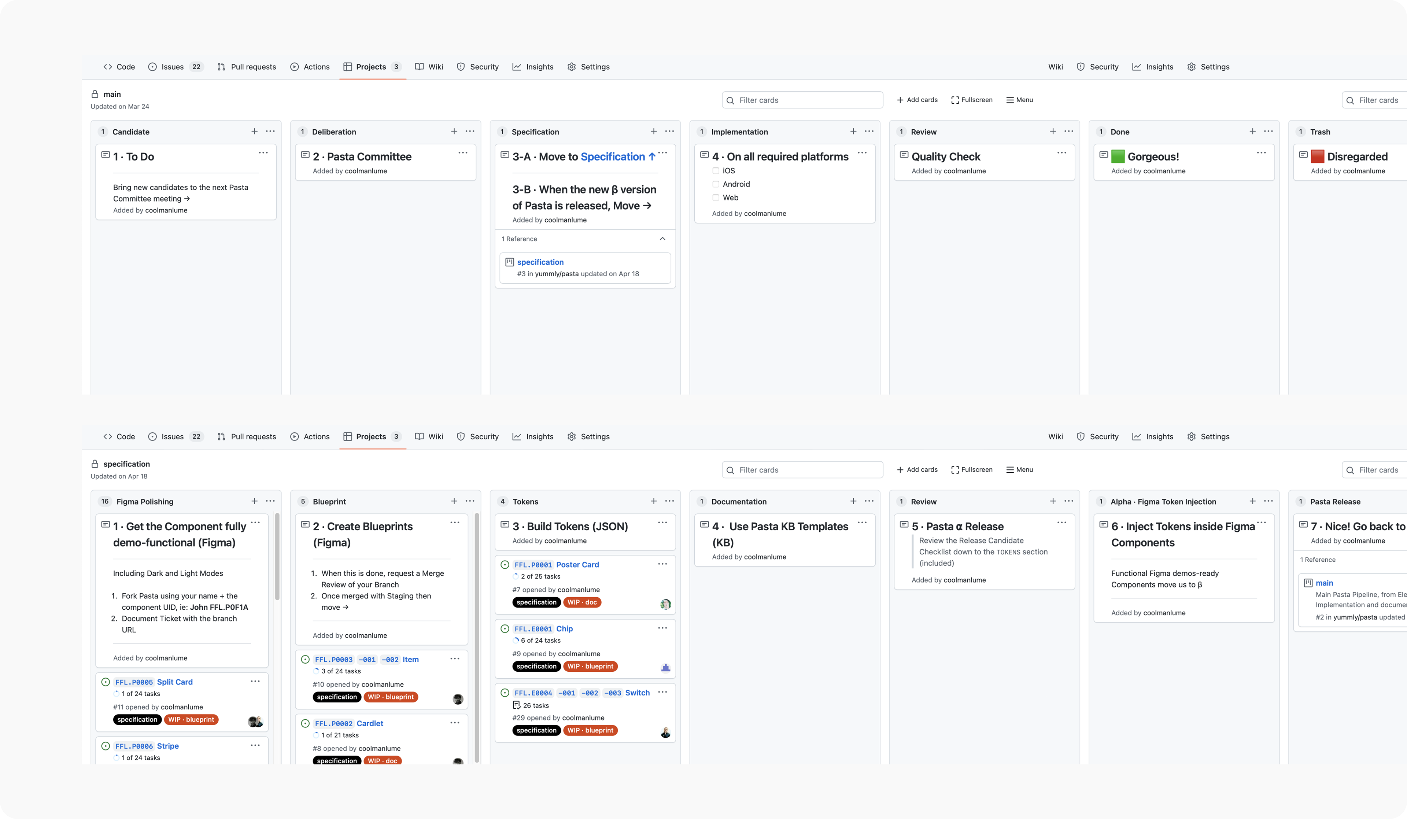The width and height of the screenshot is (1407, 819).
Task: Open Chip issue options menu
Action: (x=662, y=628)
